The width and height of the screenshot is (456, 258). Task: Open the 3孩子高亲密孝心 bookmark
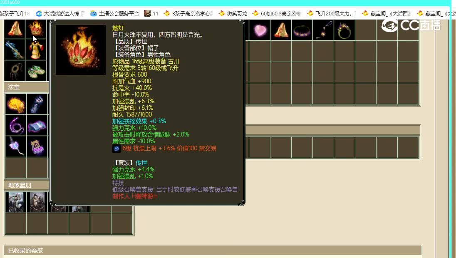tap(188, 13)
